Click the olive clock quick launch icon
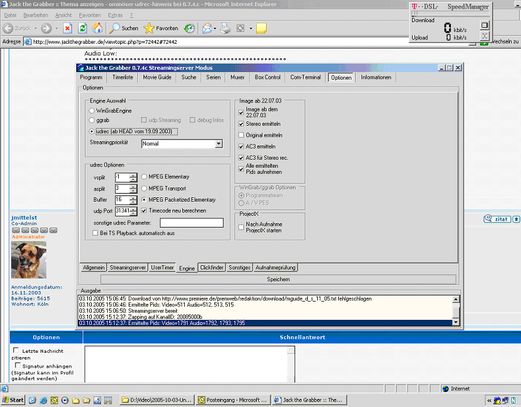Screen dimensions: 521x407 [x=54, y=400]
